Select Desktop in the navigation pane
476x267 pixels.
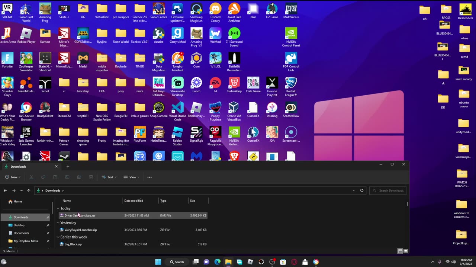pos(19,225)
